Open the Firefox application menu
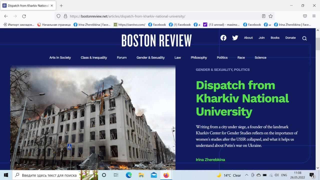320x180 pixels. pyautogui.click(x=314, y=16)
